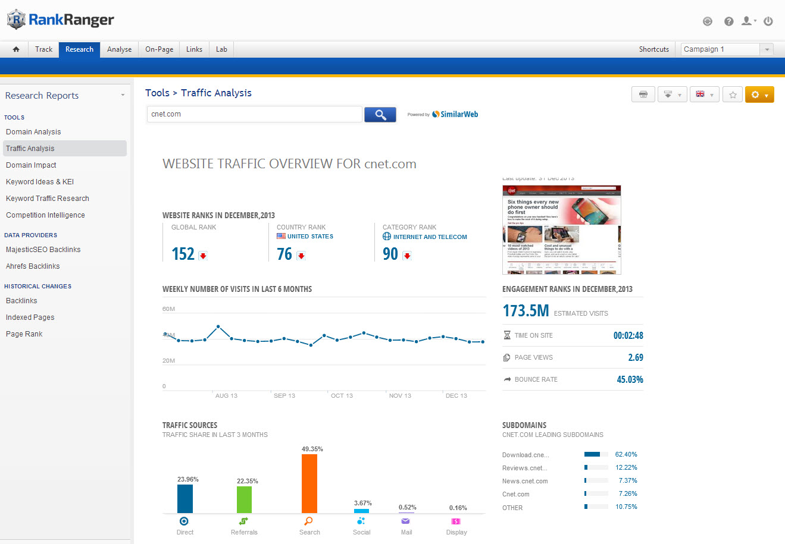Click the peak point on visits chart

coord(218,326)
